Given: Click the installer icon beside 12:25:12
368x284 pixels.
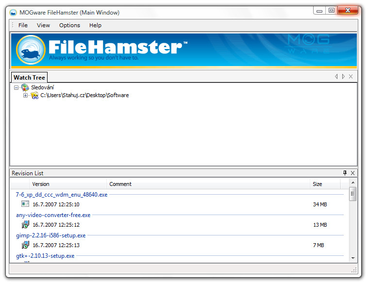Looking at the screenshot, I should pyautogui.click(x=25, y=224).
